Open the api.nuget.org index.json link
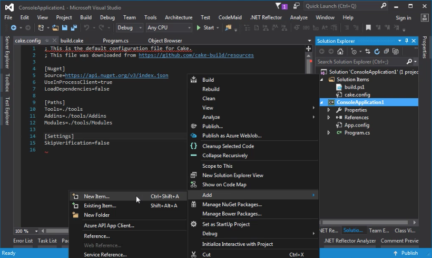Image resolution: width=432 pixels, height=258 pixels. pos(116,75)
